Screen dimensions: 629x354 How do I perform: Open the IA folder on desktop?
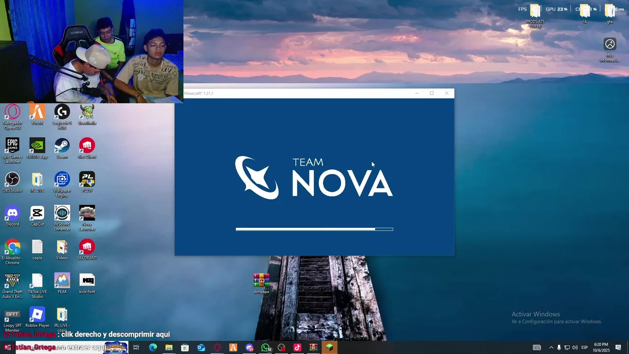tap(585, 13)
